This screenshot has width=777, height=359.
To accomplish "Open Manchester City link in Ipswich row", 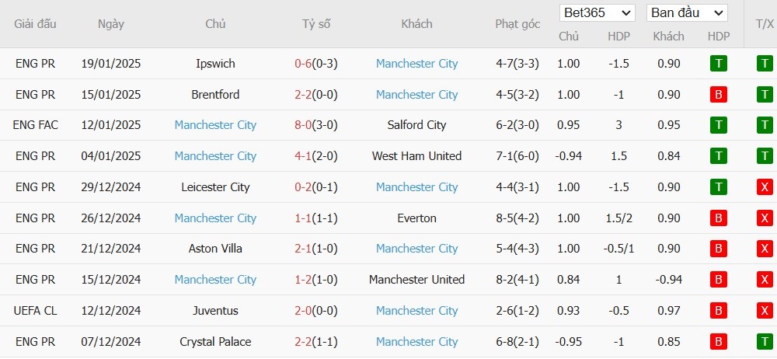I will [x=416, y=64].
